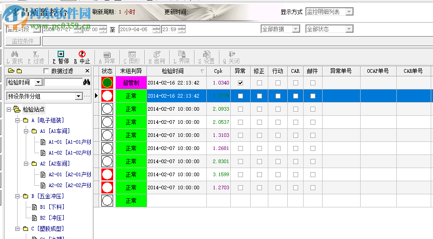Open the 显示方式 监控明细列表 dropdown
Image resolution: width=433 pixels, height=239 pixels.
point(349,12)
